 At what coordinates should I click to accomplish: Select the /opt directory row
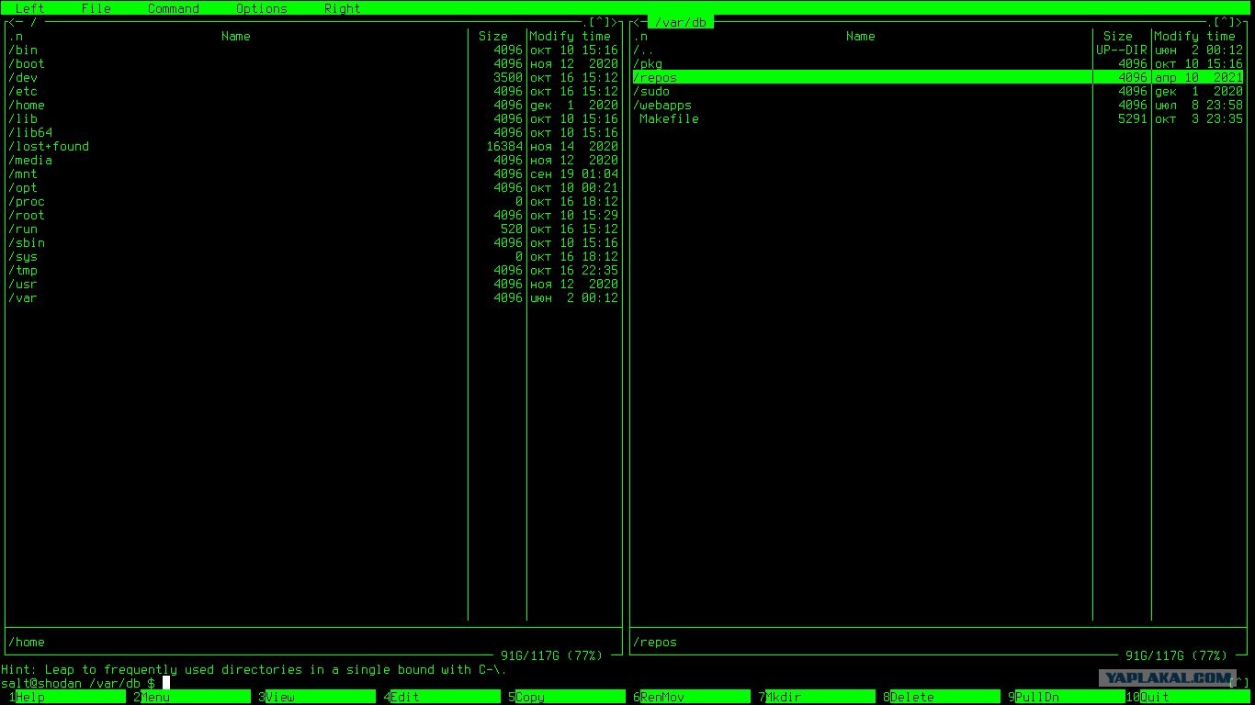pyautogui.click(x=312, y=187)
